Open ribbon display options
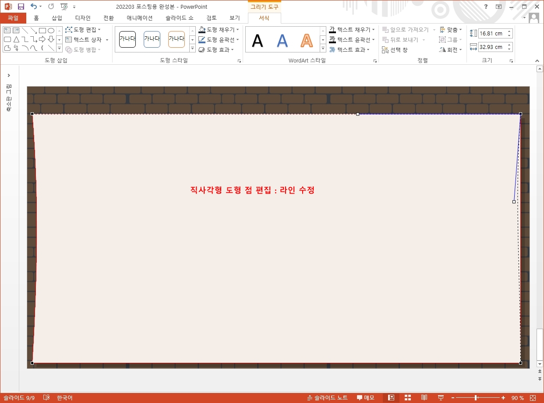Image resolution: width=544 pixels, height=403 pixels. pyautogui.click(x=498, y=7)
